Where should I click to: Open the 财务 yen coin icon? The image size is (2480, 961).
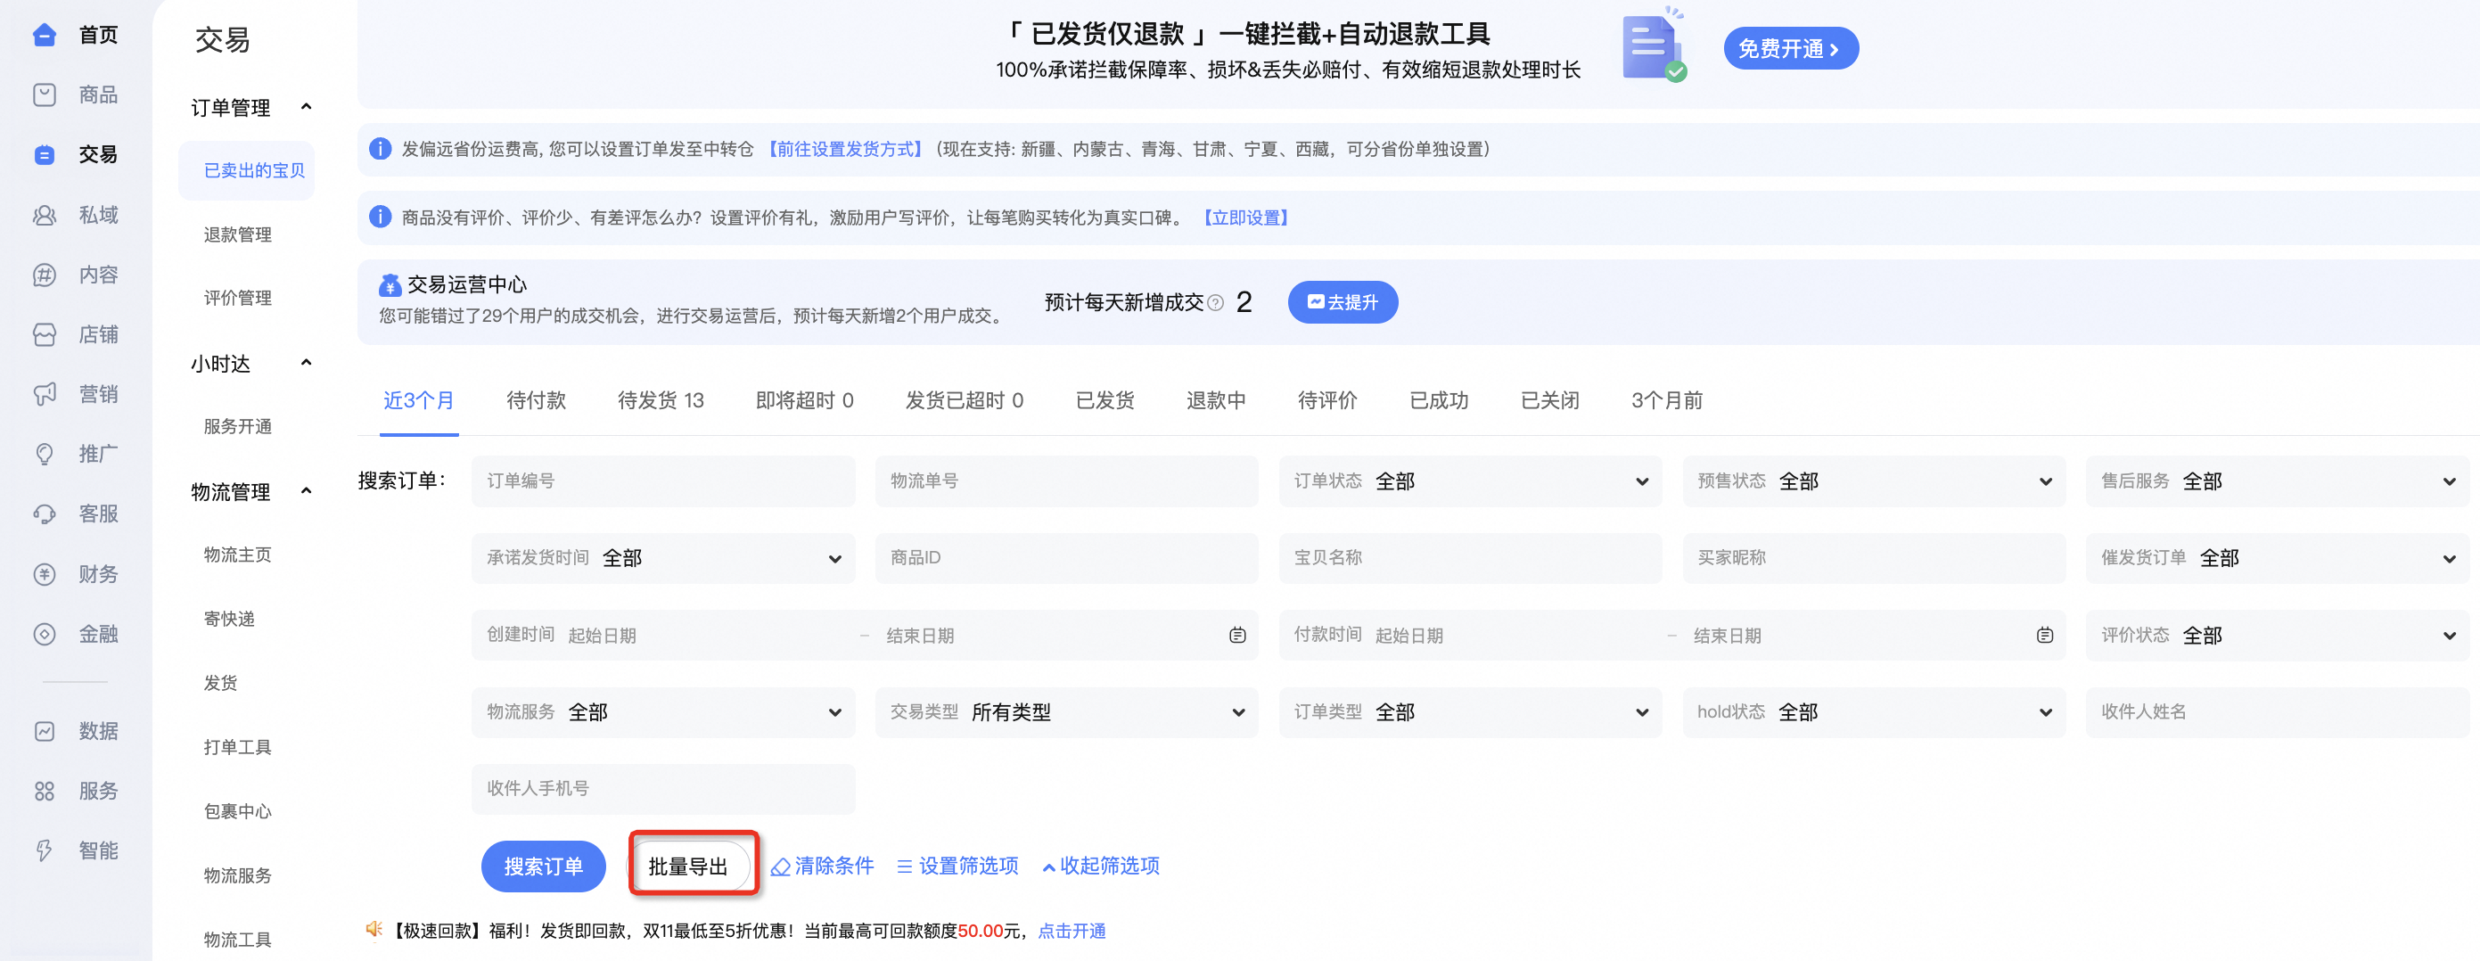[45, 574]
